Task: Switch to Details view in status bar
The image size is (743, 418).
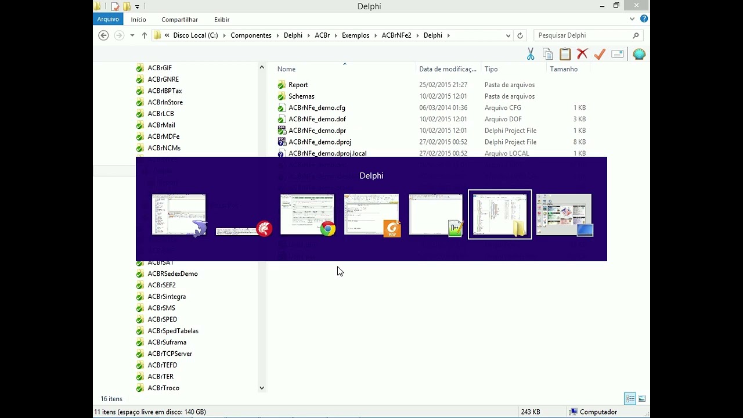Action: [630, 399]
